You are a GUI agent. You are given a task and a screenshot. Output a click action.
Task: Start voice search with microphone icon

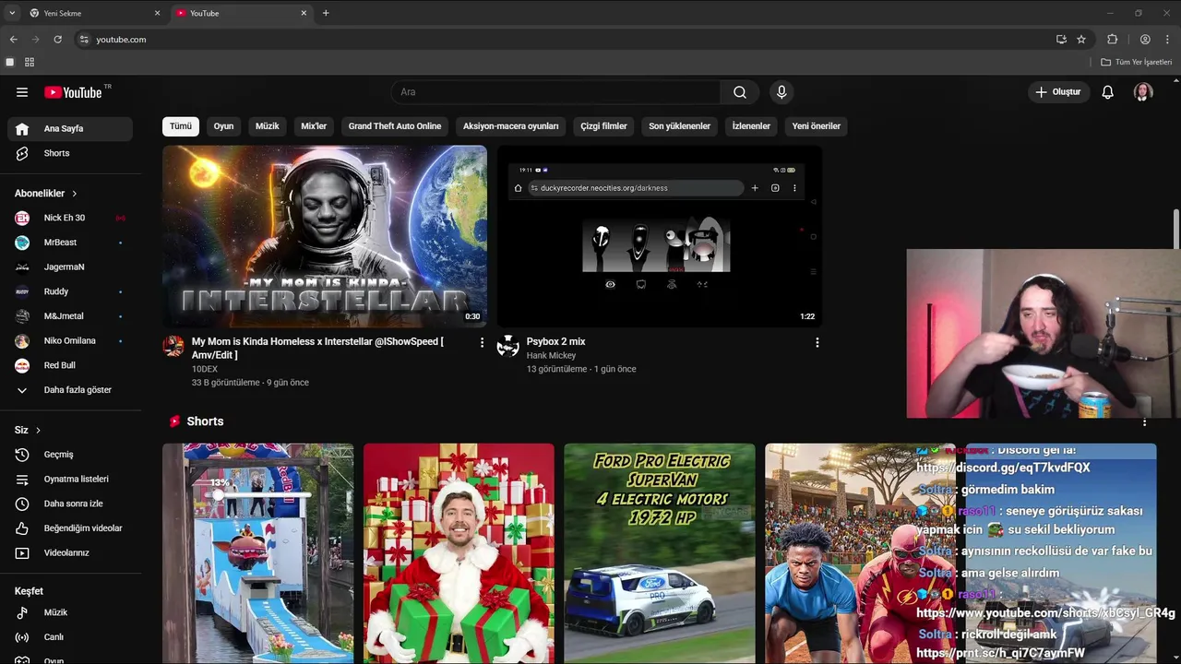pyautogui.click(x=781, y=92)
